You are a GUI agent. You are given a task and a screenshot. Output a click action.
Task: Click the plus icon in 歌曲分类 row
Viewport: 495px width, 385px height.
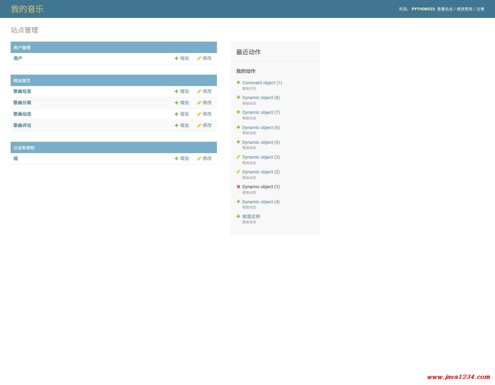click(x=176, y=103)
